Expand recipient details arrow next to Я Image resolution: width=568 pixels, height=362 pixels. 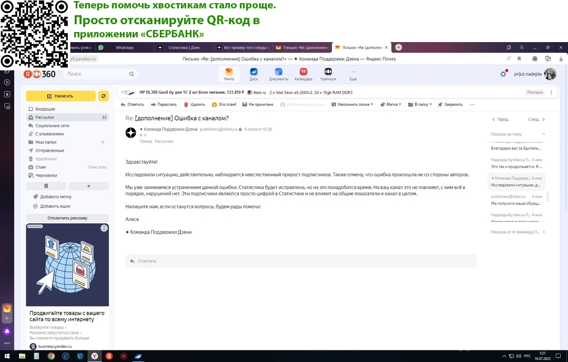point(145,135)
